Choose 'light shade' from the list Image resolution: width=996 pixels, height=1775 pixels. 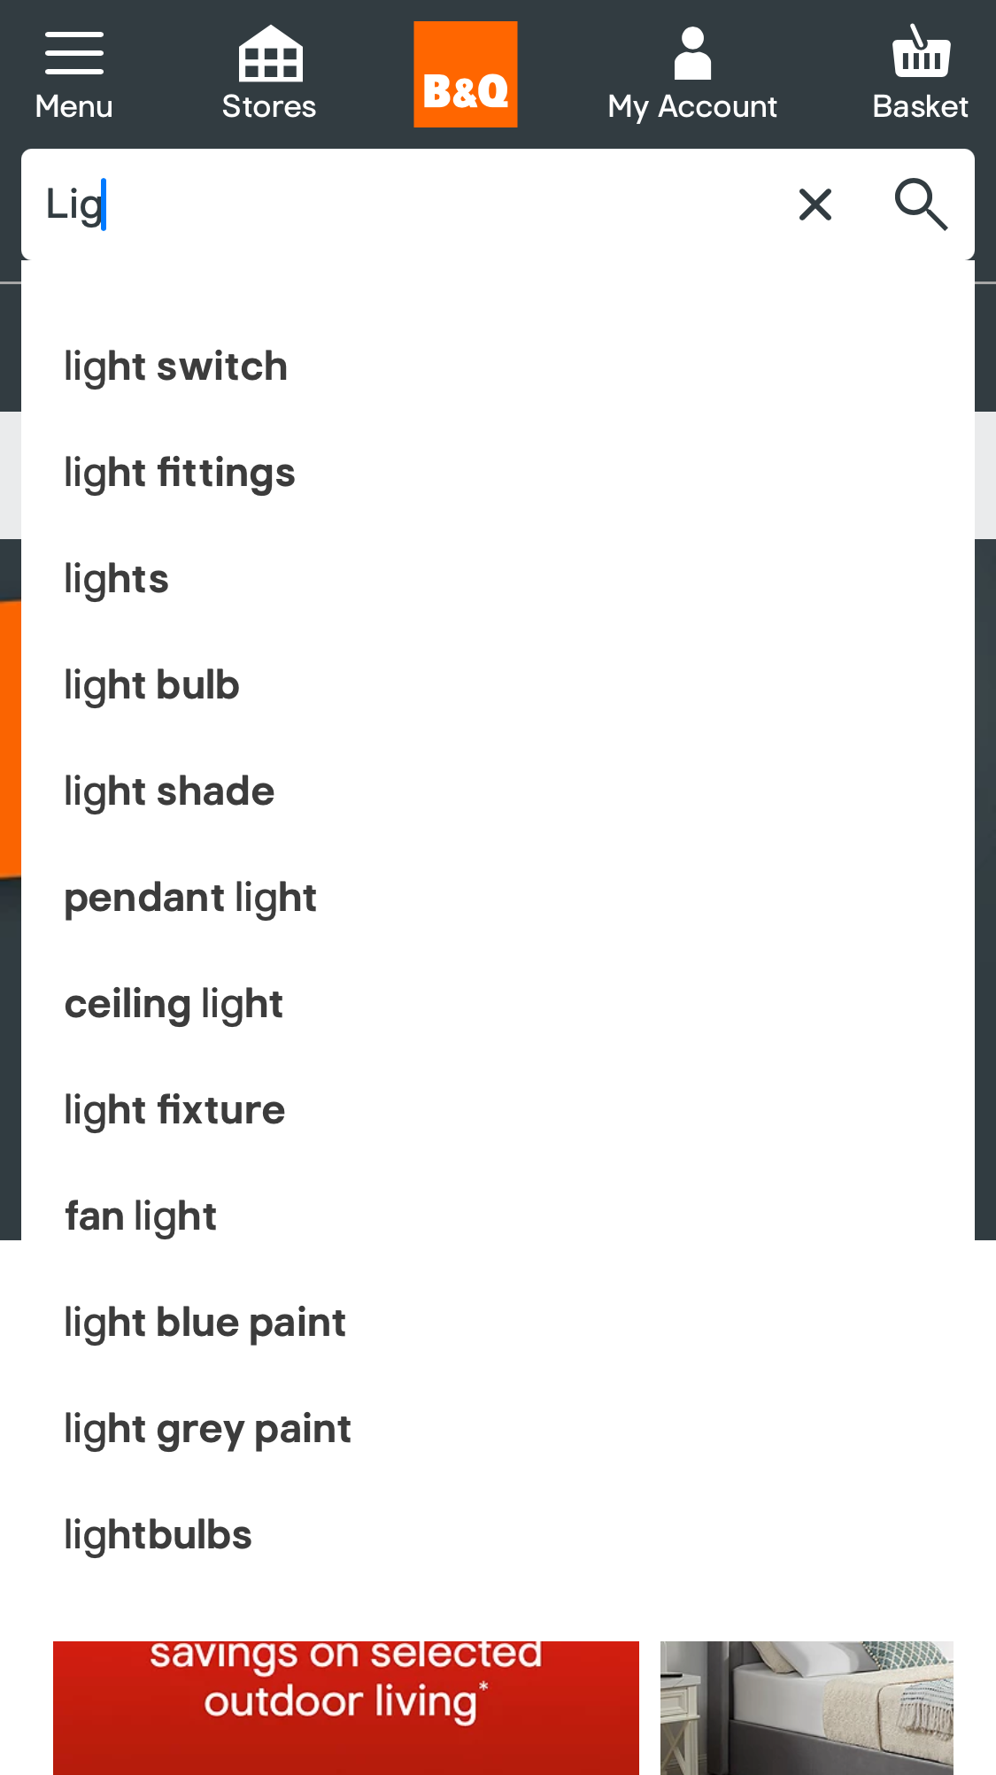(x=168, y=791)
